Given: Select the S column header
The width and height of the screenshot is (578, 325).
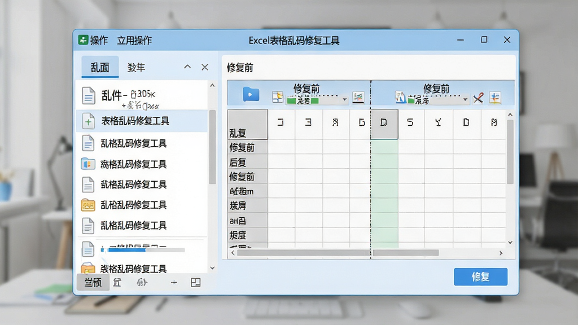Looking at the screenshot, I should pyautogui.click(x=411, y=124).
